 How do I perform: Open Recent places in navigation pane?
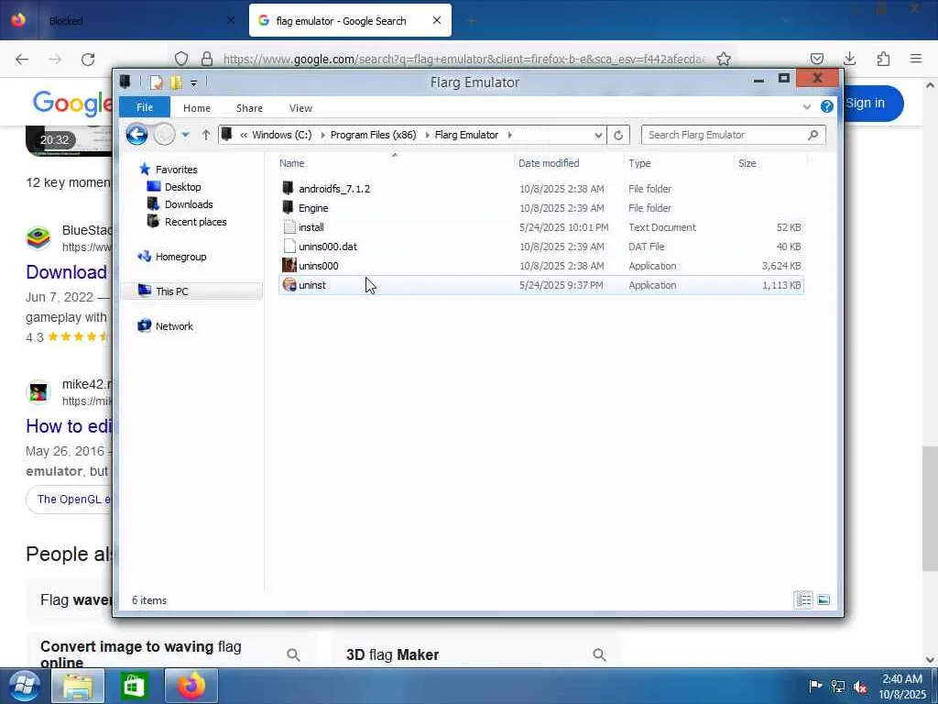point(195,222)
